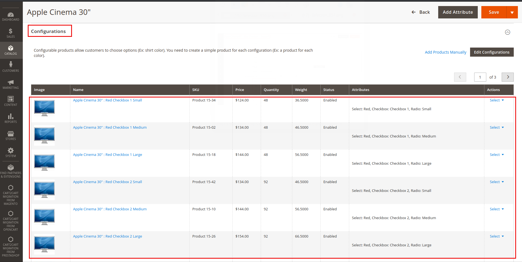This screenshot has height=262, width=522.
Task: Open Select actions for Product 15-34
Action: point(497,100)
